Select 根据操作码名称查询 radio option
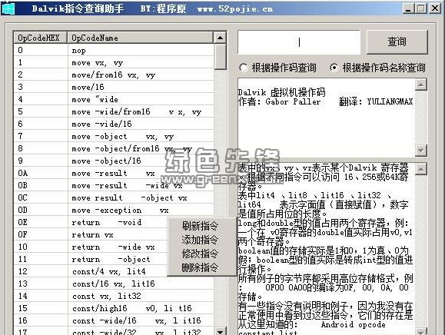Screen dimensions: 445x335 click(x=377, y=68)
